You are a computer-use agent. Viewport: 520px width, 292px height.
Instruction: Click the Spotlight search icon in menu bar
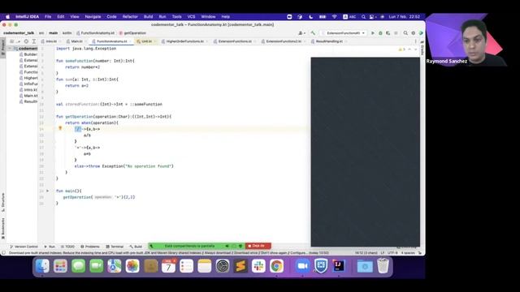[x=363, y=16]
